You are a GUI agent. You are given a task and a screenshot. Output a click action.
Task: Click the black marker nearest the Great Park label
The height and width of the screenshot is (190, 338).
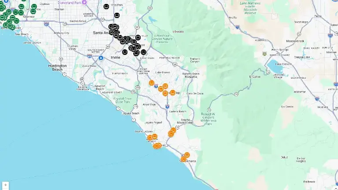(x=143, y=52)
